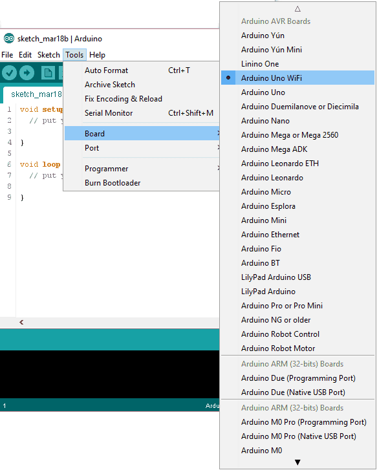This screenshot has width=377, height=470.
Task: Select Arduino Due (Programming Port) board
Action: (297, 378)
